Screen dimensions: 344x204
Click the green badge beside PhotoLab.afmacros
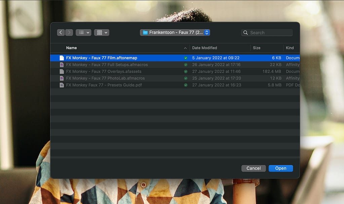pyautogui.click(x=186, y=78)
